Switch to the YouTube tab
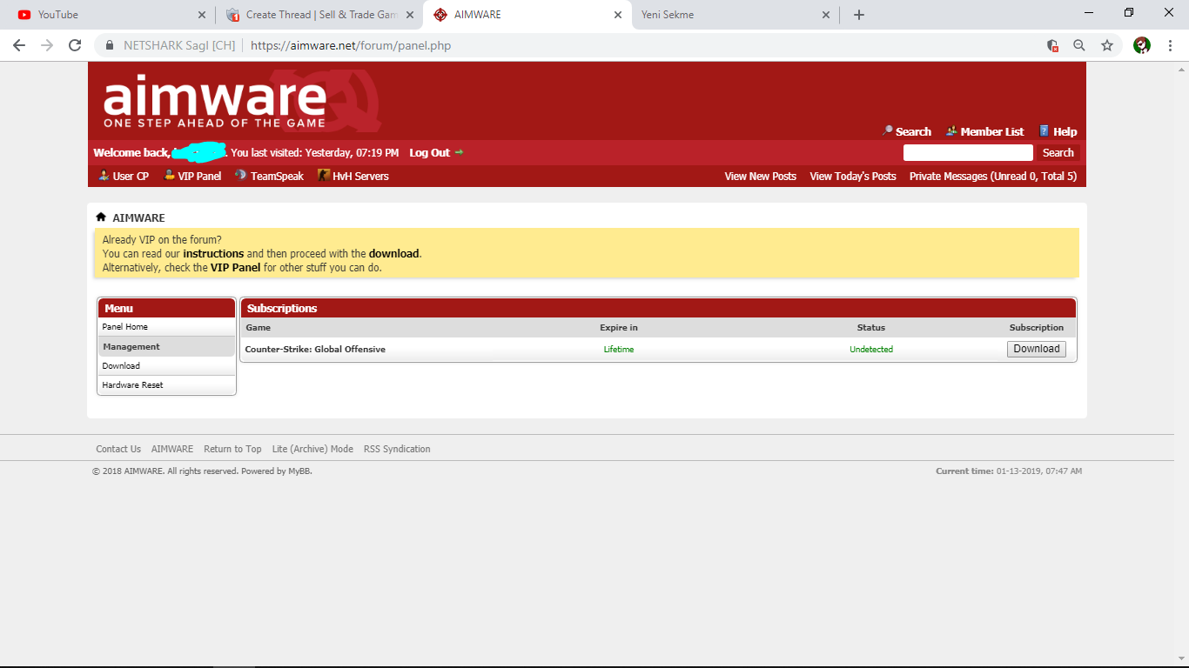 click(x=109, y=15)
